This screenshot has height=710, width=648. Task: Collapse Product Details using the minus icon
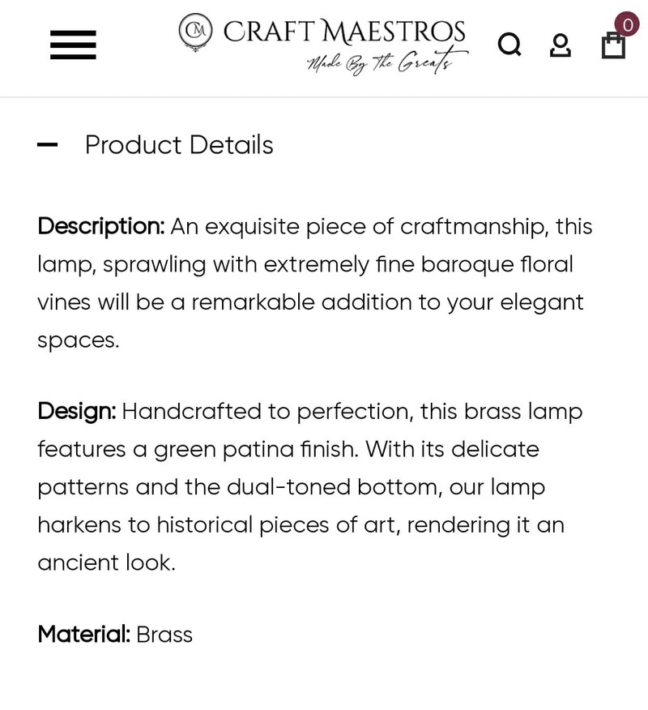pyautogui.click(x=48, y=146)
